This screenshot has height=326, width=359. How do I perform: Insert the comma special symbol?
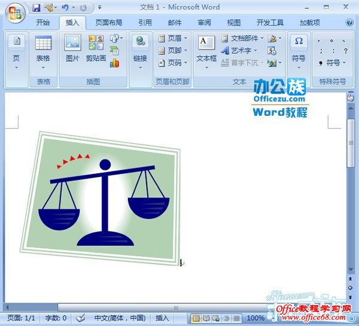(319, 41)
